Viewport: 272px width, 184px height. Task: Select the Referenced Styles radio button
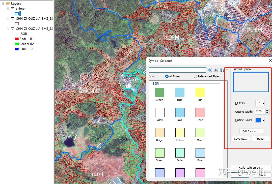click(x=196, y=76)
